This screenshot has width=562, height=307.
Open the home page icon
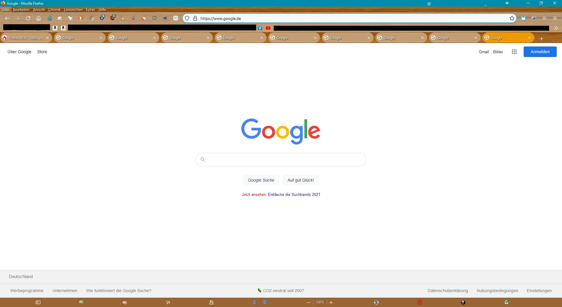point(38,18)
